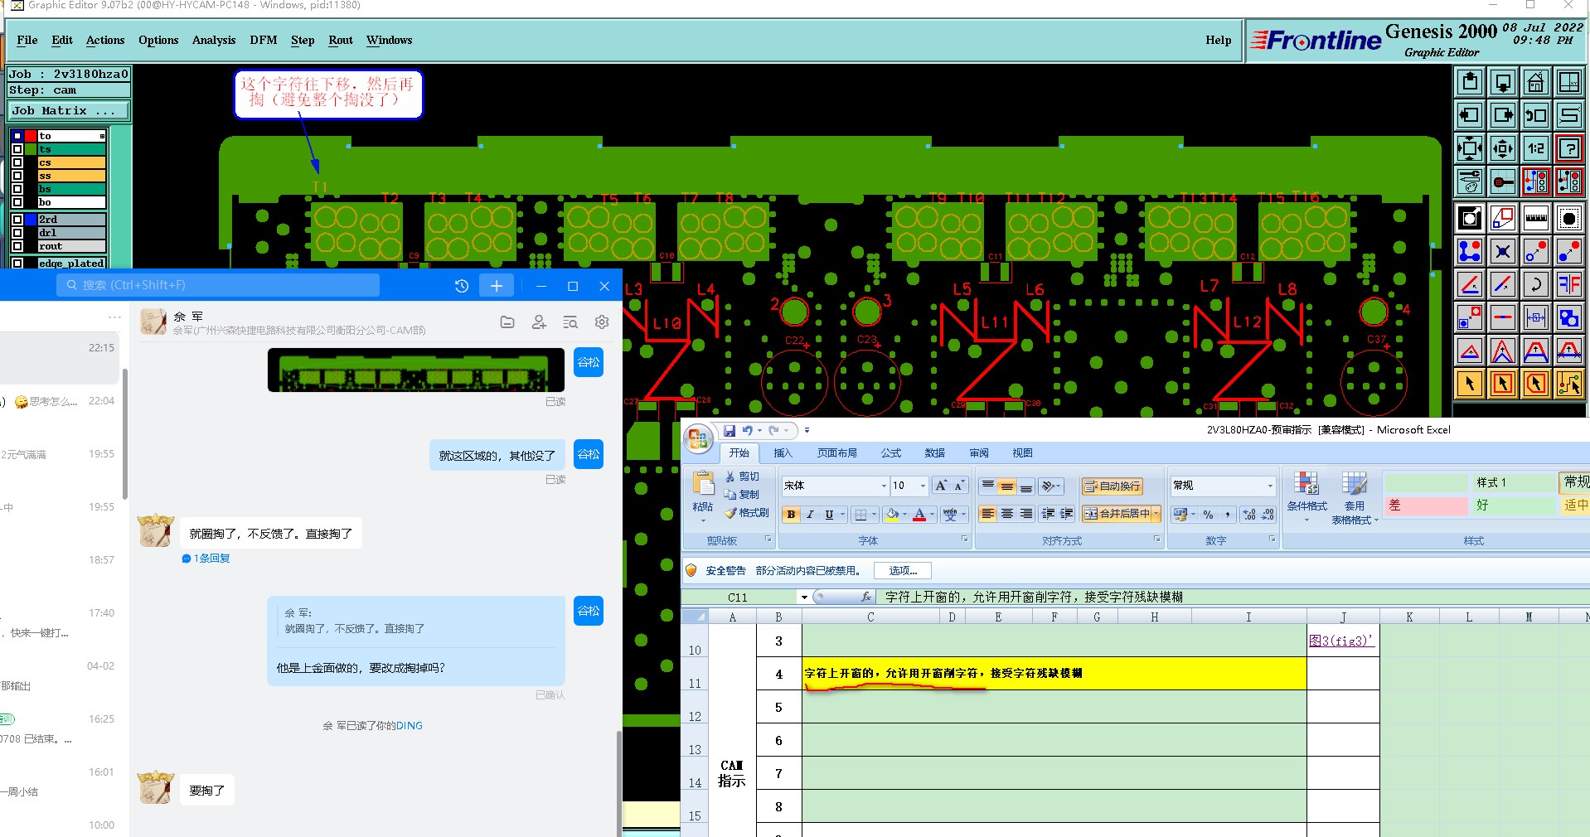Click the zoom out icon with outward arrows
Image resolution: width=1590 pixels, height=837 pixels.
pyautogui.click(x=1502, y=148)
